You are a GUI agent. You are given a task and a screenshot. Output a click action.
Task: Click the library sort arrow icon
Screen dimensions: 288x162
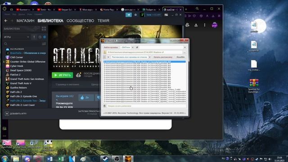click(x=34, y=37)
